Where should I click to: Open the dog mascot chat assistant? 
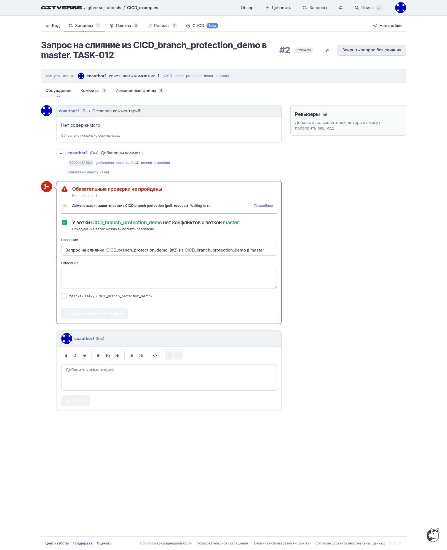[x=433, y=535]
